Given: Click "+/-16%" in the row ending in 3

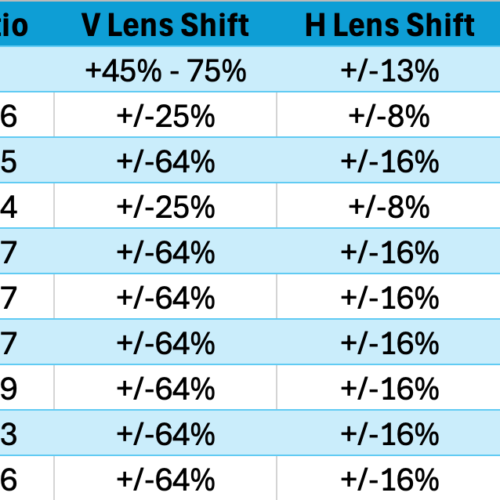Looking at the screenshot, I should (x=389, y=433).
